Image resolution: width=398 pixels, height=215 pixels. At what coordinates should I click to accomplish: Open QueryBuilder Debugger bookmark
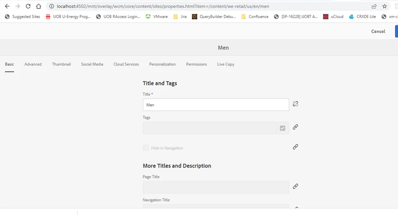214,17
